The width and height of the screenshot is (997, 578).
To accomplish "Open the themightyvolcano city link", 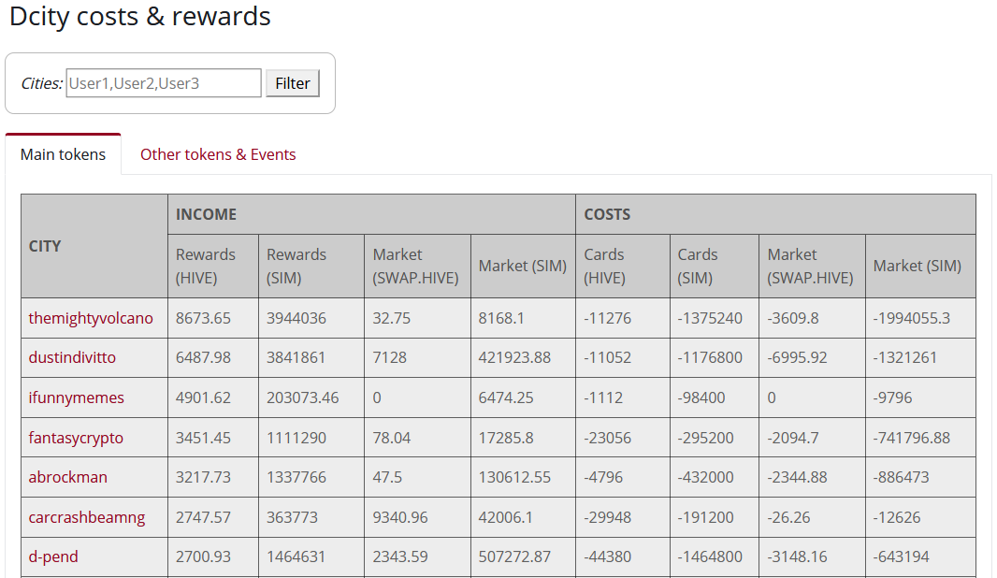I will [90, 317].
